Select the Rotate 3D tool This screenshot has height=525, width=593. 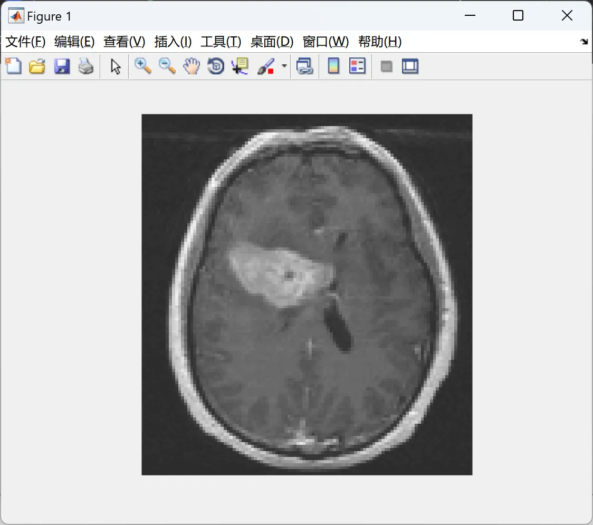(x=216, y=66)
